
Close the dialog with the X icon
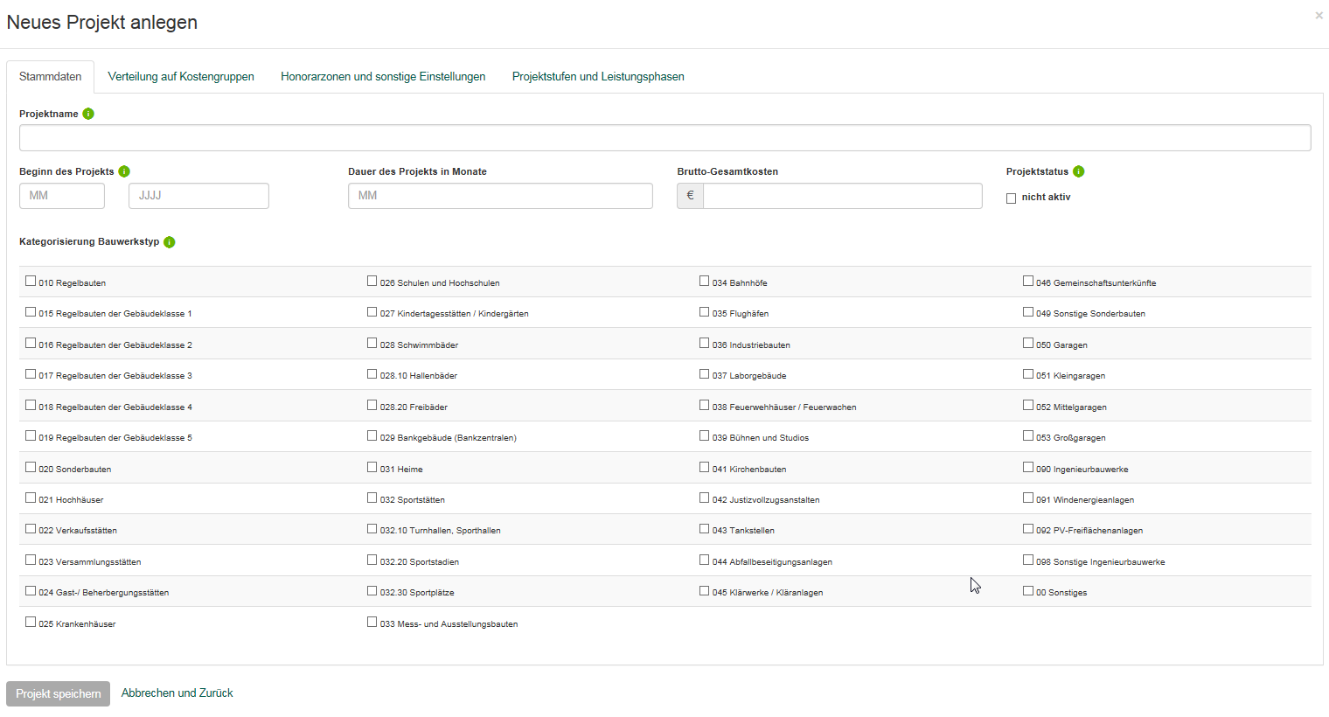(x=1319, y=16)
